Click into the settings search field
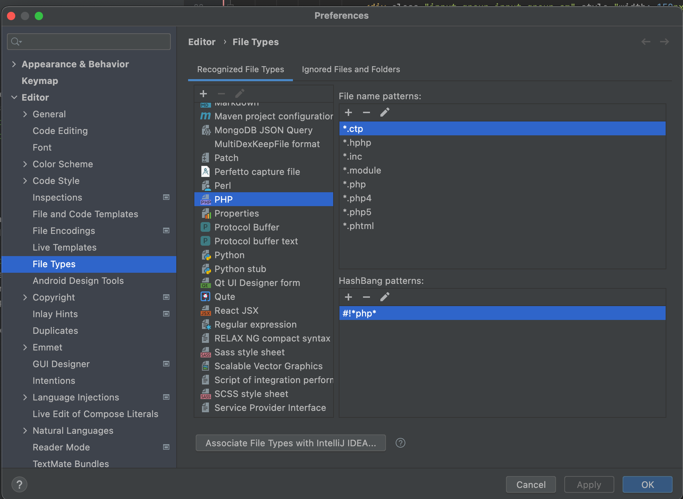Screen dimensions: 683x499 pyautogui.click(x=94, y=42)
